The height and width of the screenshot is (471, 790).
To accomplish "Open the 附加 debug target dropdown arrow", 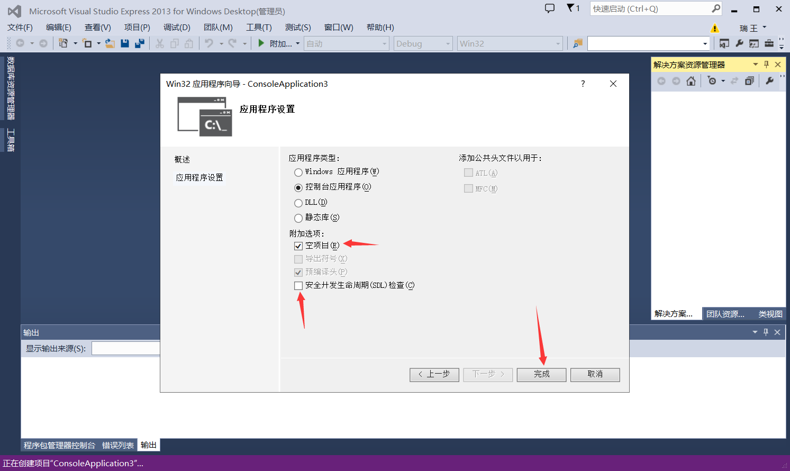I will pos(297,43).
